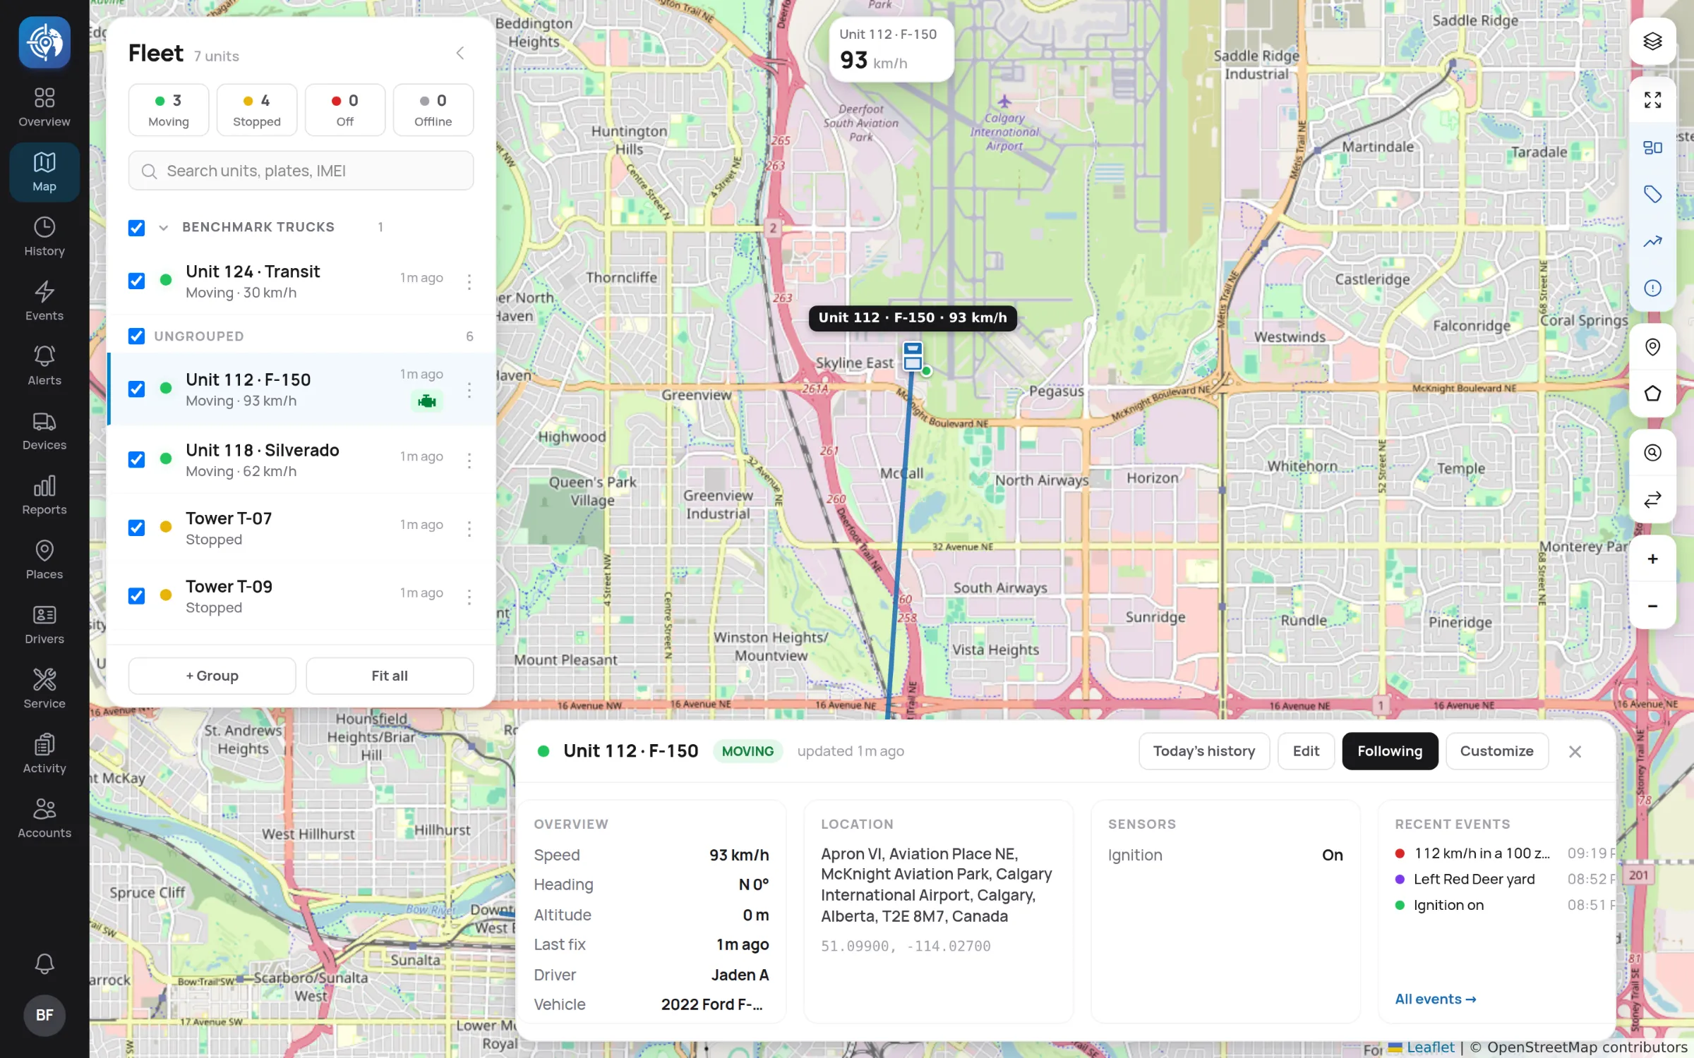Close the Unit 112 detail panel
The height and width of the screenshot is (1058, 1694).
click(1575, 751)
